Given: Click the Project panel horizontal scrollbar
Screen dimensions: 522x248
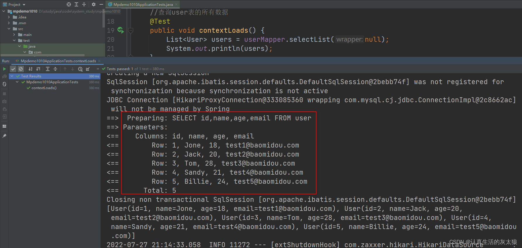Looking at the screenshot, I should point(42,55).
